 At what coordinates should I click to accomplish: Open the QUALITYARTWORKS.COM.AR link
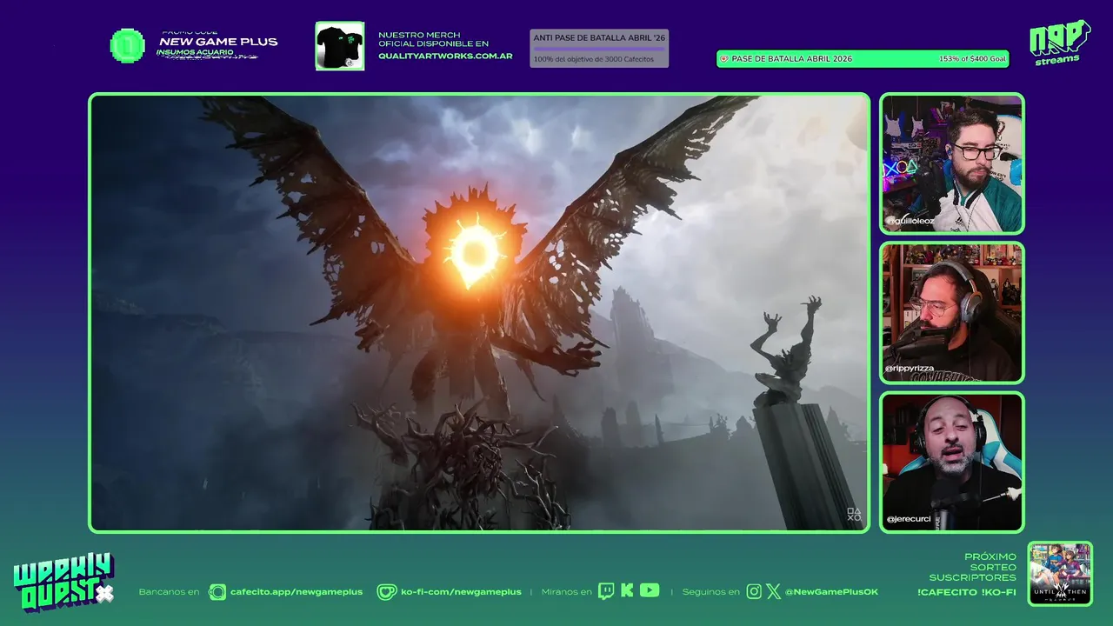tap(445, 57)
